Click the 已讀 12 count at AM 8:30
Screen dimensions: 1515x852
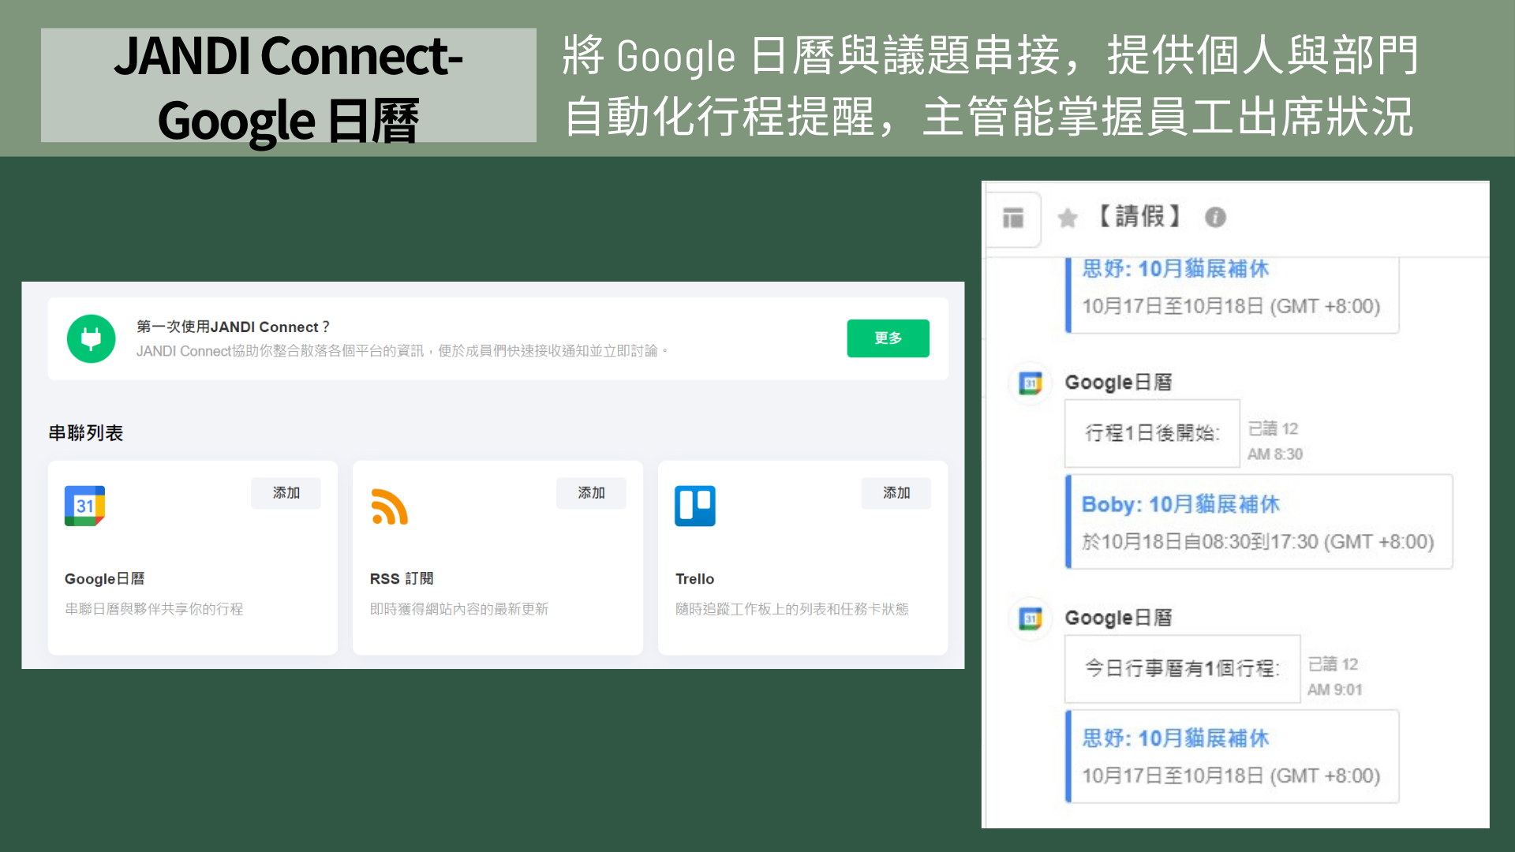pyautogui.click(x=1273, y=428)
